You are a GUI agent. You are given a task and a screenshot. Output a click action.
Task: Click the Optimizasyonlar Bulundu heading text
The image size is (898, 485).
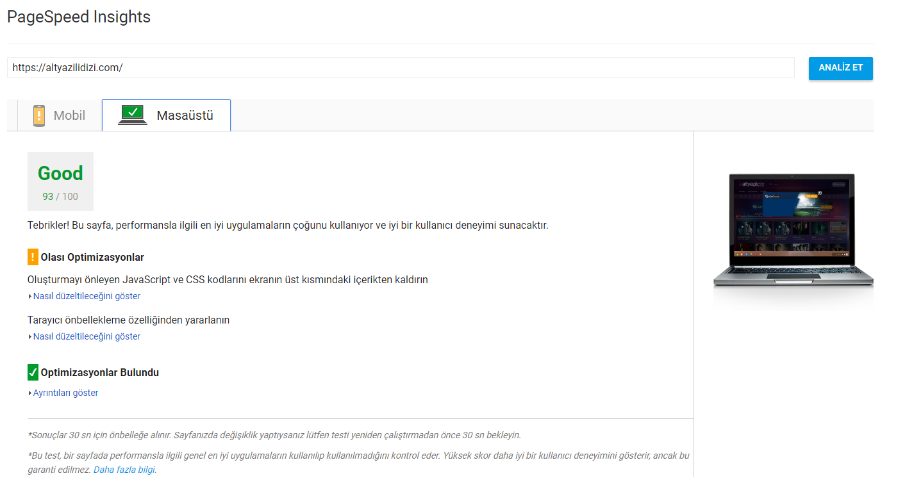pos(99,373)
